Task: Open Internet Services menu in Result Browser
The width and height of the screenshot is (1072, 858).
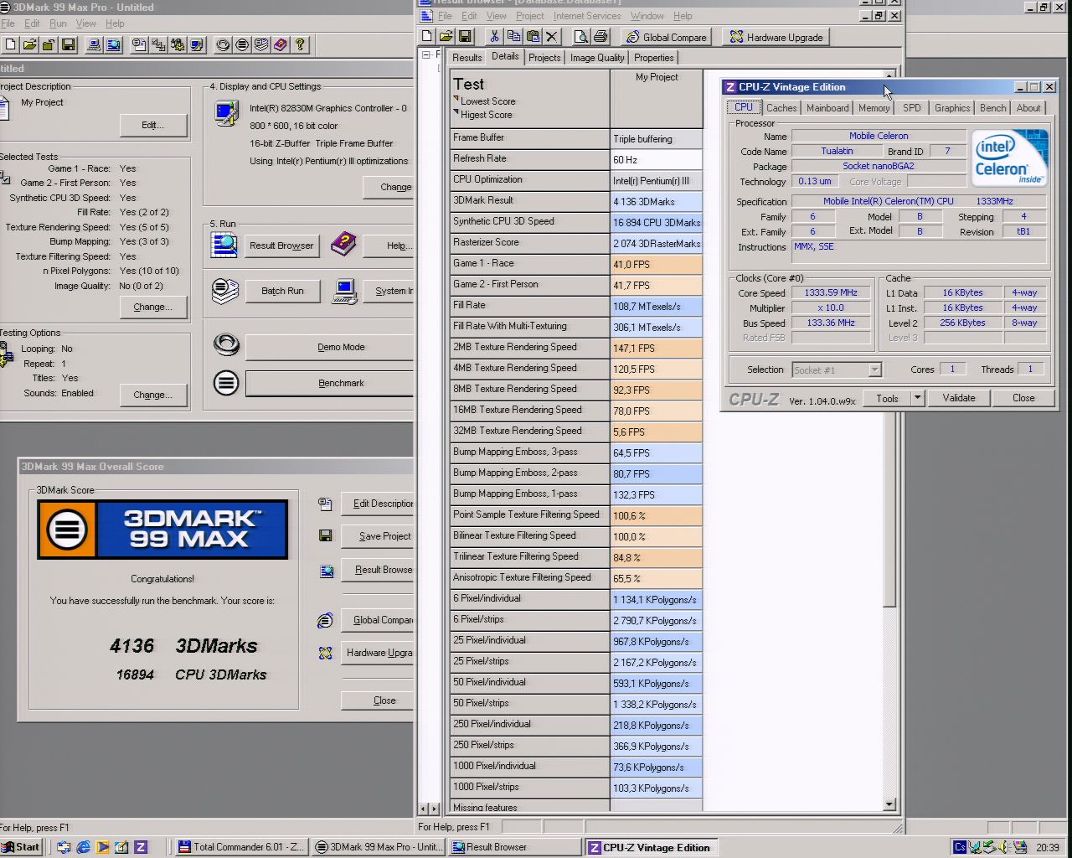Action: (x=586, y=16)
